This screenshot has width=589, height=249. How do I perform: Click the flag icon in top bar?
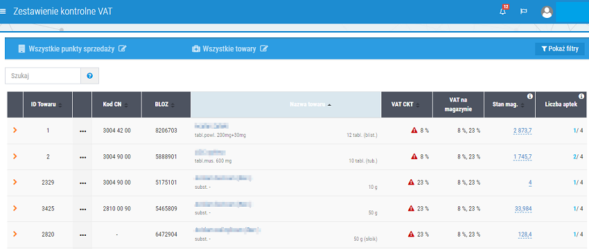(523, 11)
